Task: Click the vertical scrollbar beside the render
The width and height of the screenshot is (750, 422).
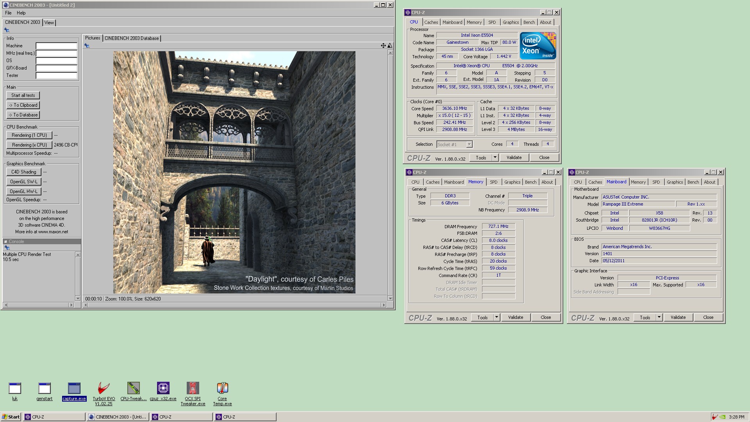Action: click(x=390, y=175)
